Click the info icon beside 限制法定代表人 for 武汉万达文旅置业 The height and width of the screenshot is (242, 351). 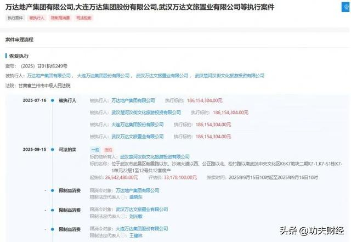123,216
